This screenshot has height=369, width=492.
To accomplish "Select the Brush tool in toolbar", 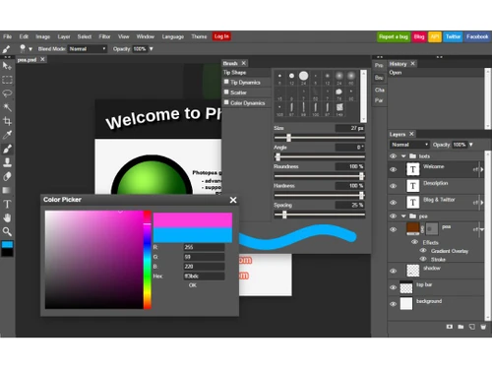I will 7,149.
